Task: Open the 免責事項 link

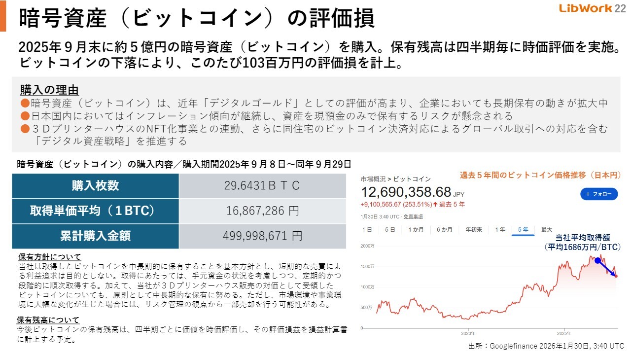Action: 413,216
